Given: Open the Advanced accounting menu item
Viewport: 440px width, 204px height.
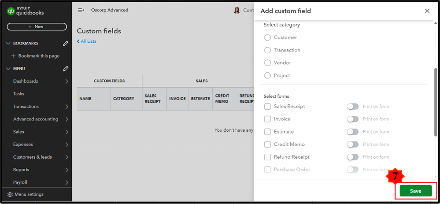Looking at the screenshot, I should (35, 119).
